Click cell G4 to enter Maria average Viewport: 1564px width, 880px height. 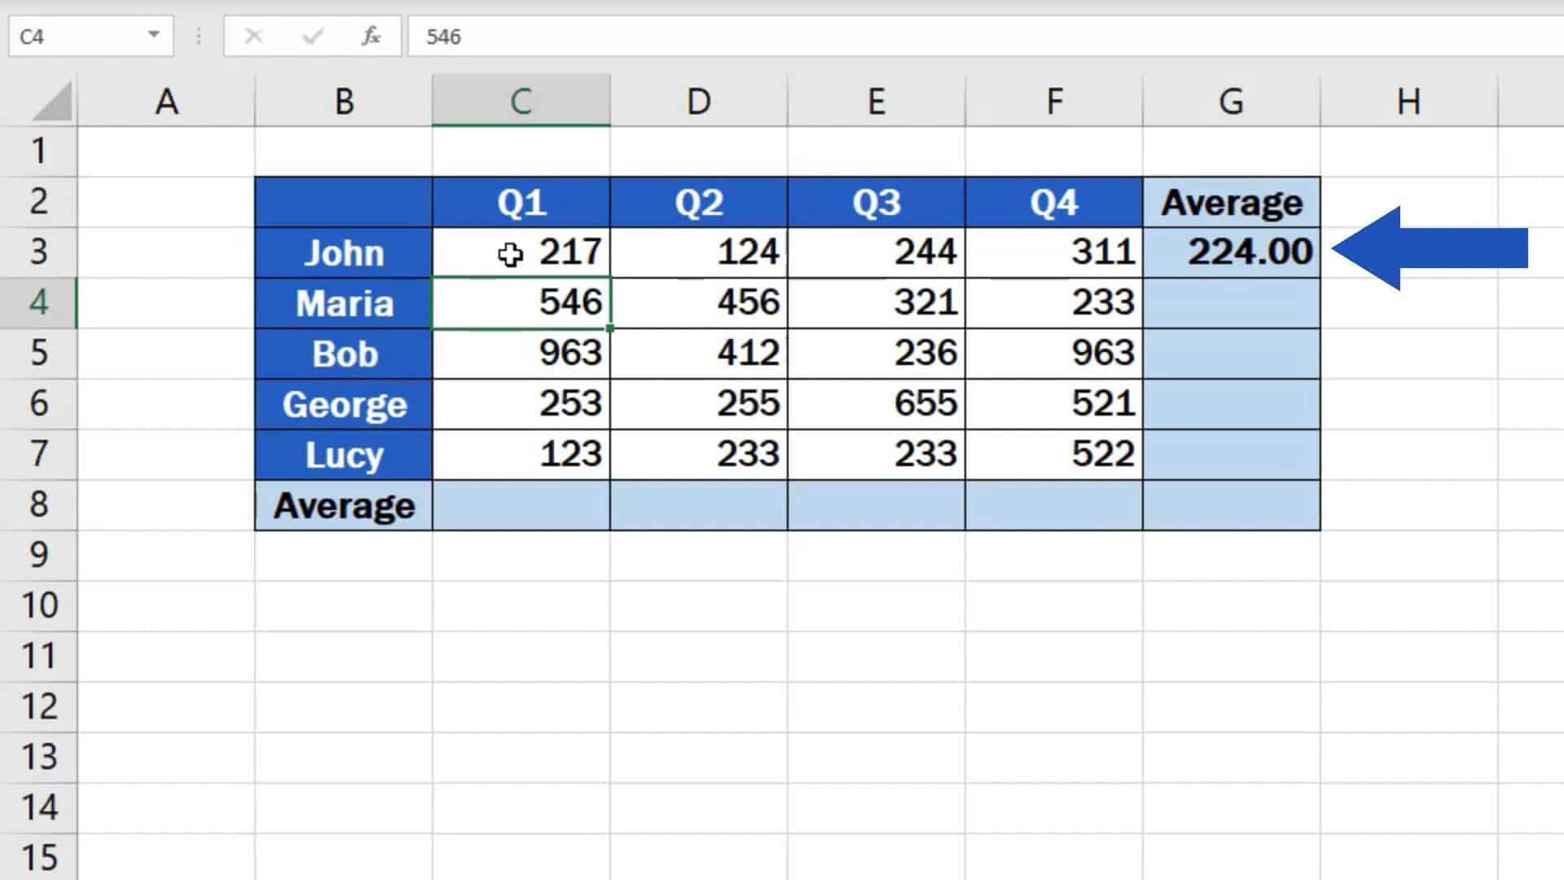point(1229,302)
